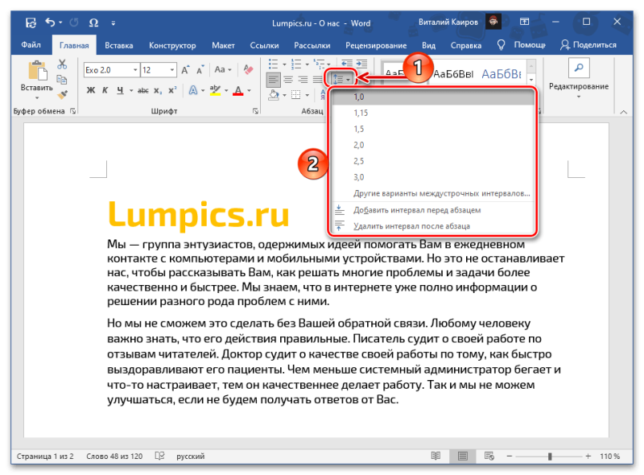644x475 pixels.
Task: Open the Ссылки tab
Action: pos(265,45)
